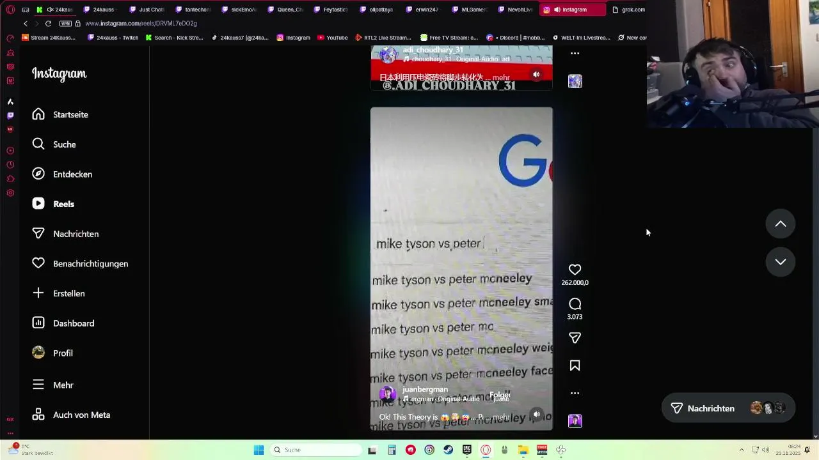This screenshot has width=819, height=460.
Task: Go back with browser back arrow
Action: pyautogui.click(x=26, y=24)
